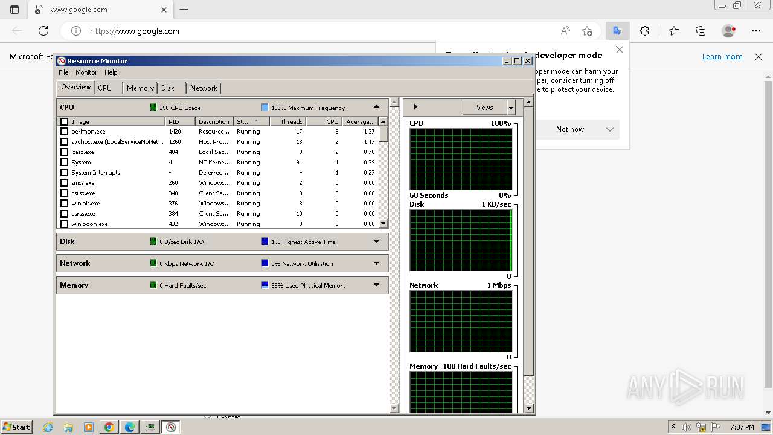Open the Monitor menu

coord(86,72)
